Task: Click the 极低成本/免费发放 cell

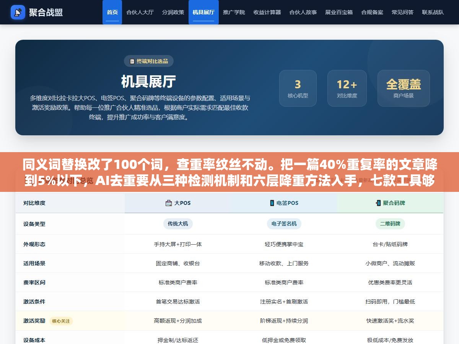Action: click(x=390, y=340)
